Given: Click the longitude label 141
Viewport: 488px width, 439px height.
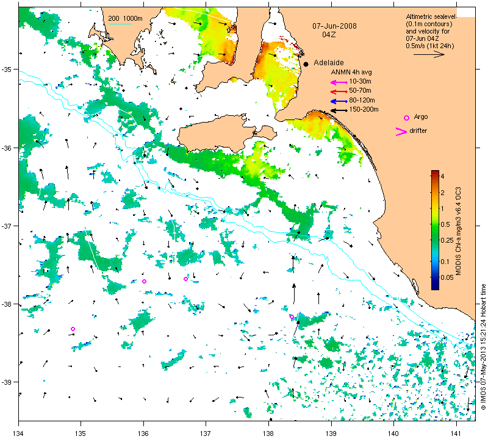Looking at the screenshot, I should point(456,433).
